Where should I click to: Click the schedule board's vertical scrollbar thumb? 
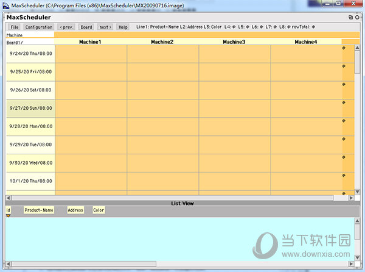click(357, 62)
